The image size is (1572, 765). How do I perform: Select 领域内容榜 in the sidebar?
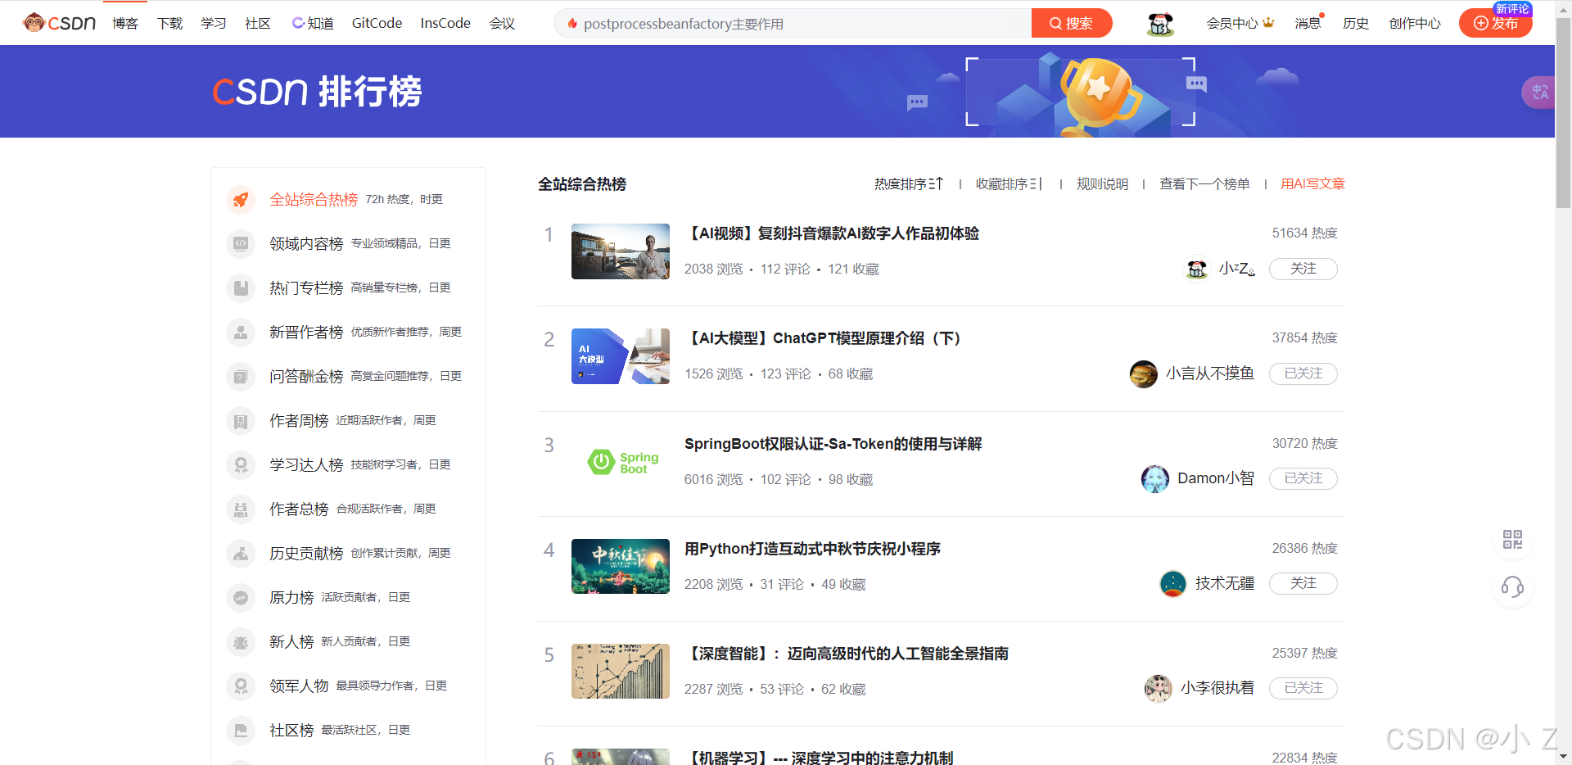coord(306,243)
